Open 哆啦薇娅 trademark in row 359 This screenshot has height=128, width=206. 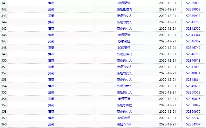124,118
